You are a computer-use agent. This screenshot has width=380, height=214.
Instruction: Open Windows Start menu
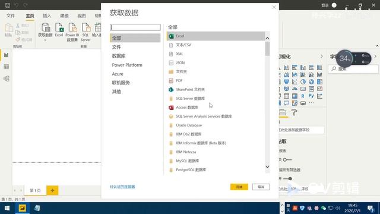(x=7, y=208)
